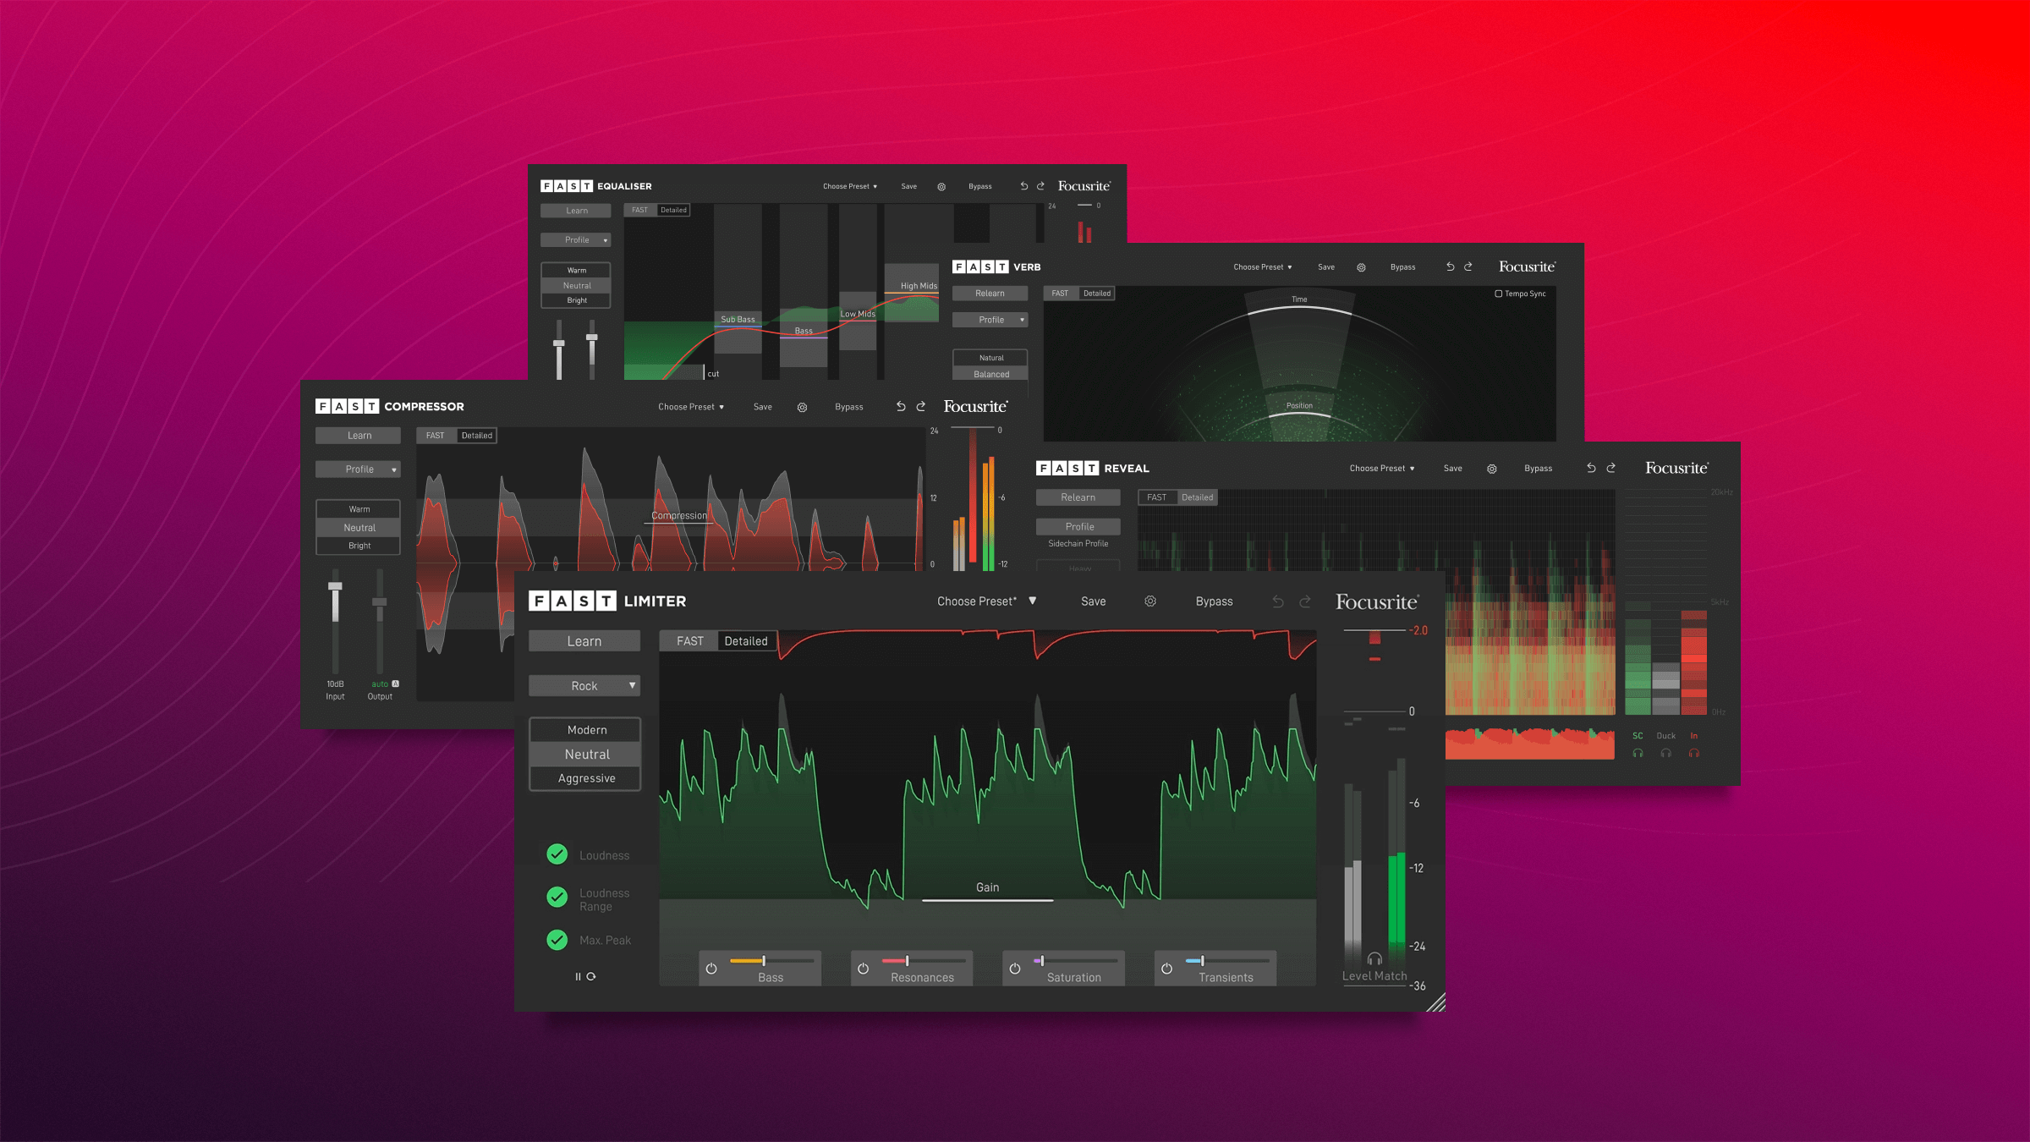Click the pause icon near Max. Peak in FAST Limiter
Viewport: 2030px width, 1142px height.
(x=577, y=975)
